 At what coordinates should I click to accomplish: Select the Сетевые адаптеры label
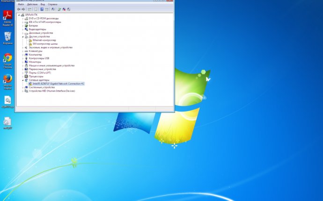coord(39,80)
